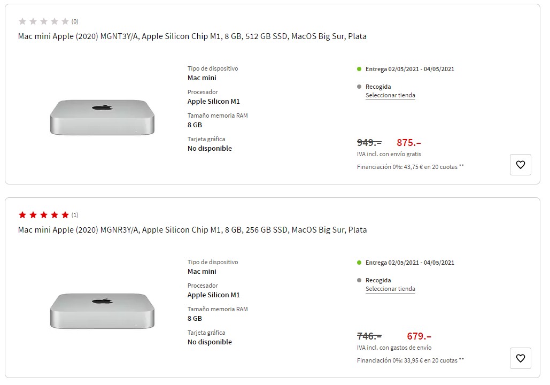Click green delivery dot on MGNR3Y/A listing
This screenshot has height=385, width=550.
coord(359,263)
